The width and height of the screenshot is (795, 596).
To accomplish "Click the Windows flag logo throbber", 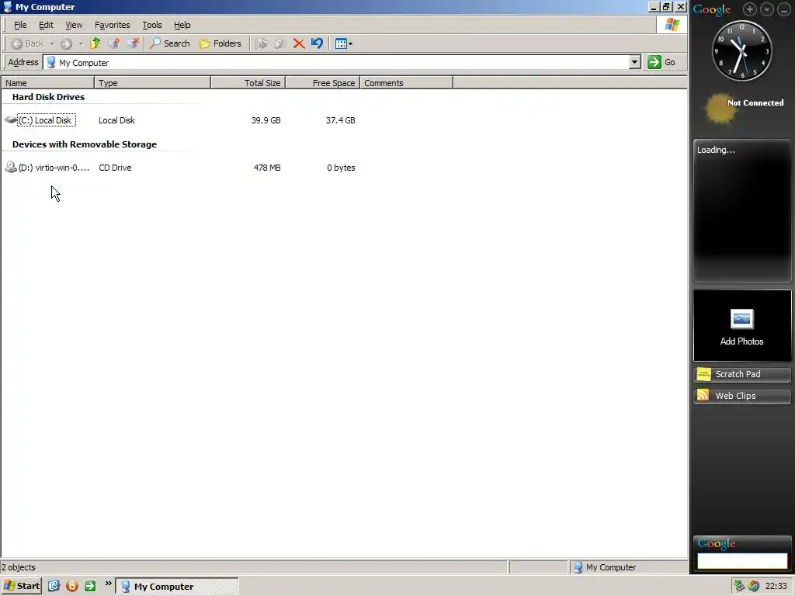I will pos(672,25).
